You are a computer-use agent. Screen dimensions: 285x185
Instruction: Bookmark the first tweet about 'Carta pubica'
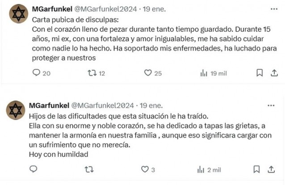(x=260, y=73)
